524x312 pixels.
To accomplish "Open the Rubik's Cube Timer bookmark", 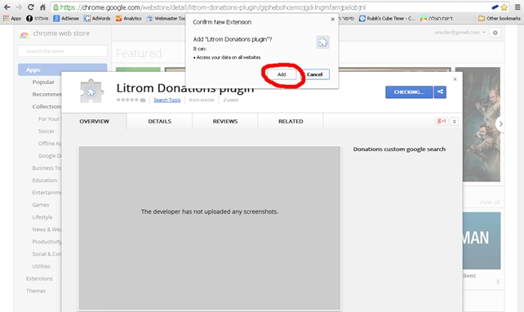I will [x=387, y=19].
